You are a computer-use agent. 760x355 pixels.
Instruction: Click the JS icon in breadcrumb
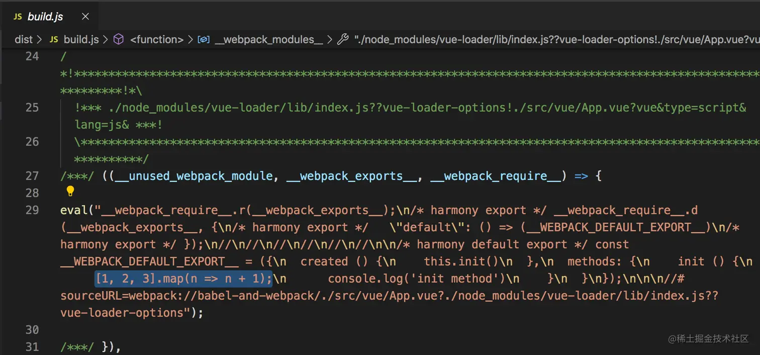pos(54,39)
